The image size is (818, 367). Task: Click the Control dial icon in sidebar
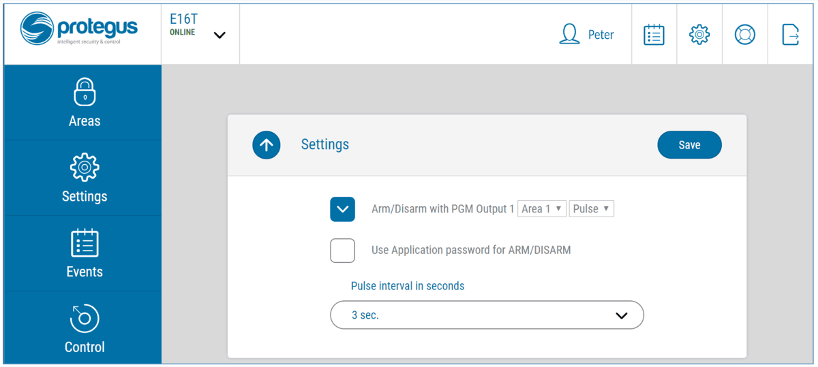pyautogui.click(x=85, y=318)
